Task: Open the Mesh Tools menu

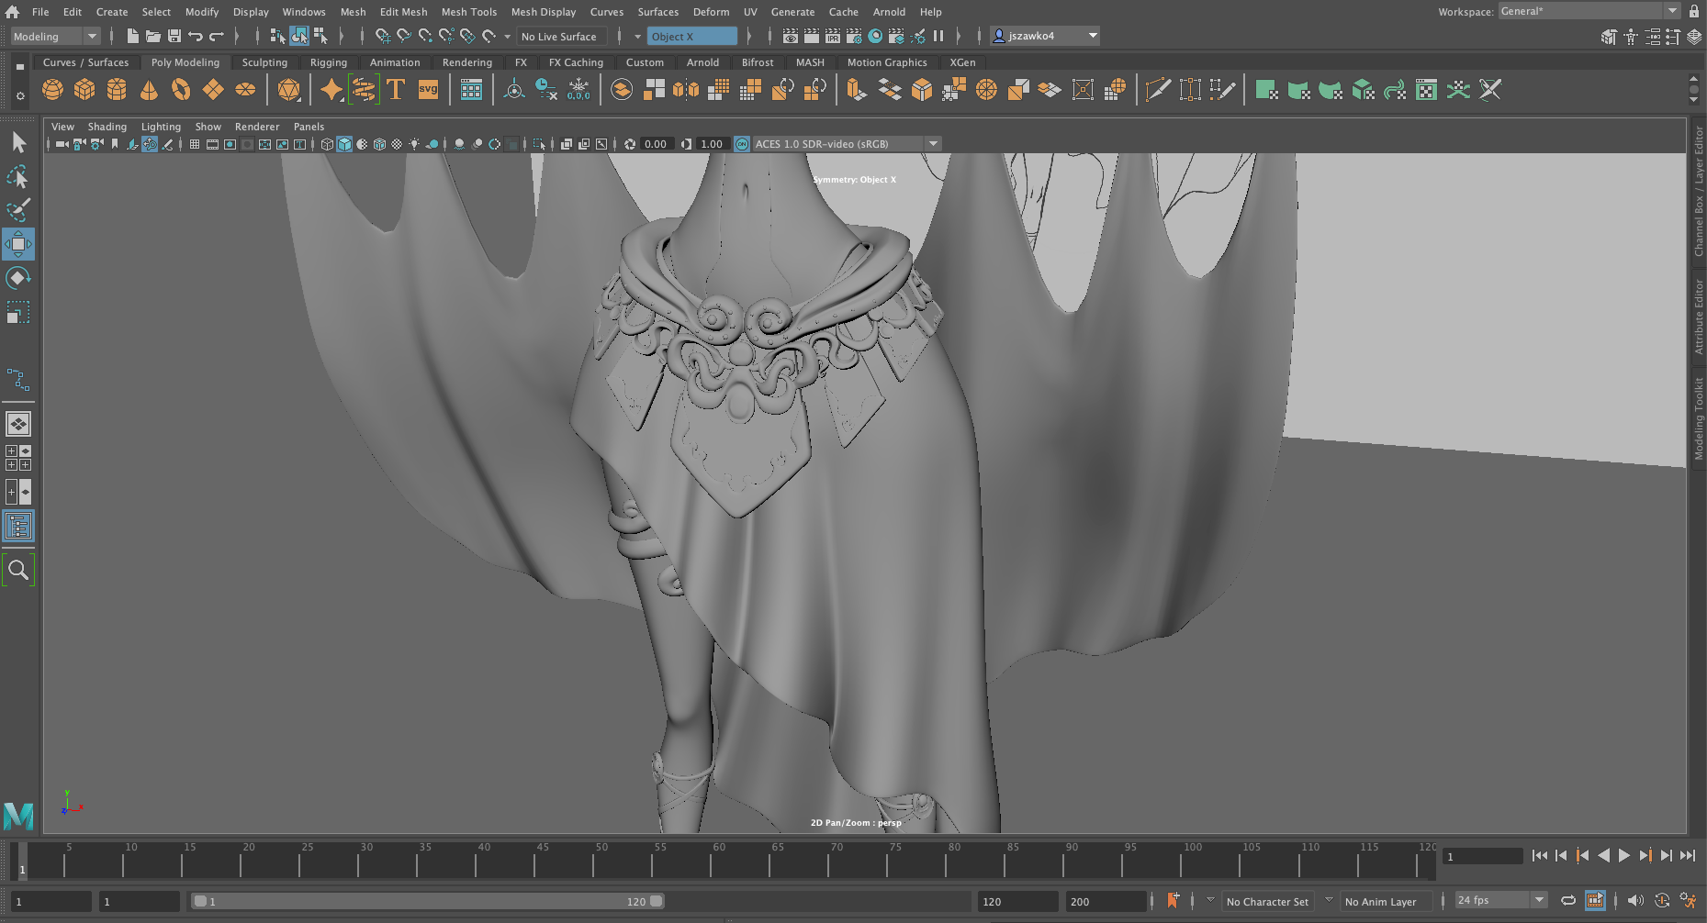Action: [468, 12]
